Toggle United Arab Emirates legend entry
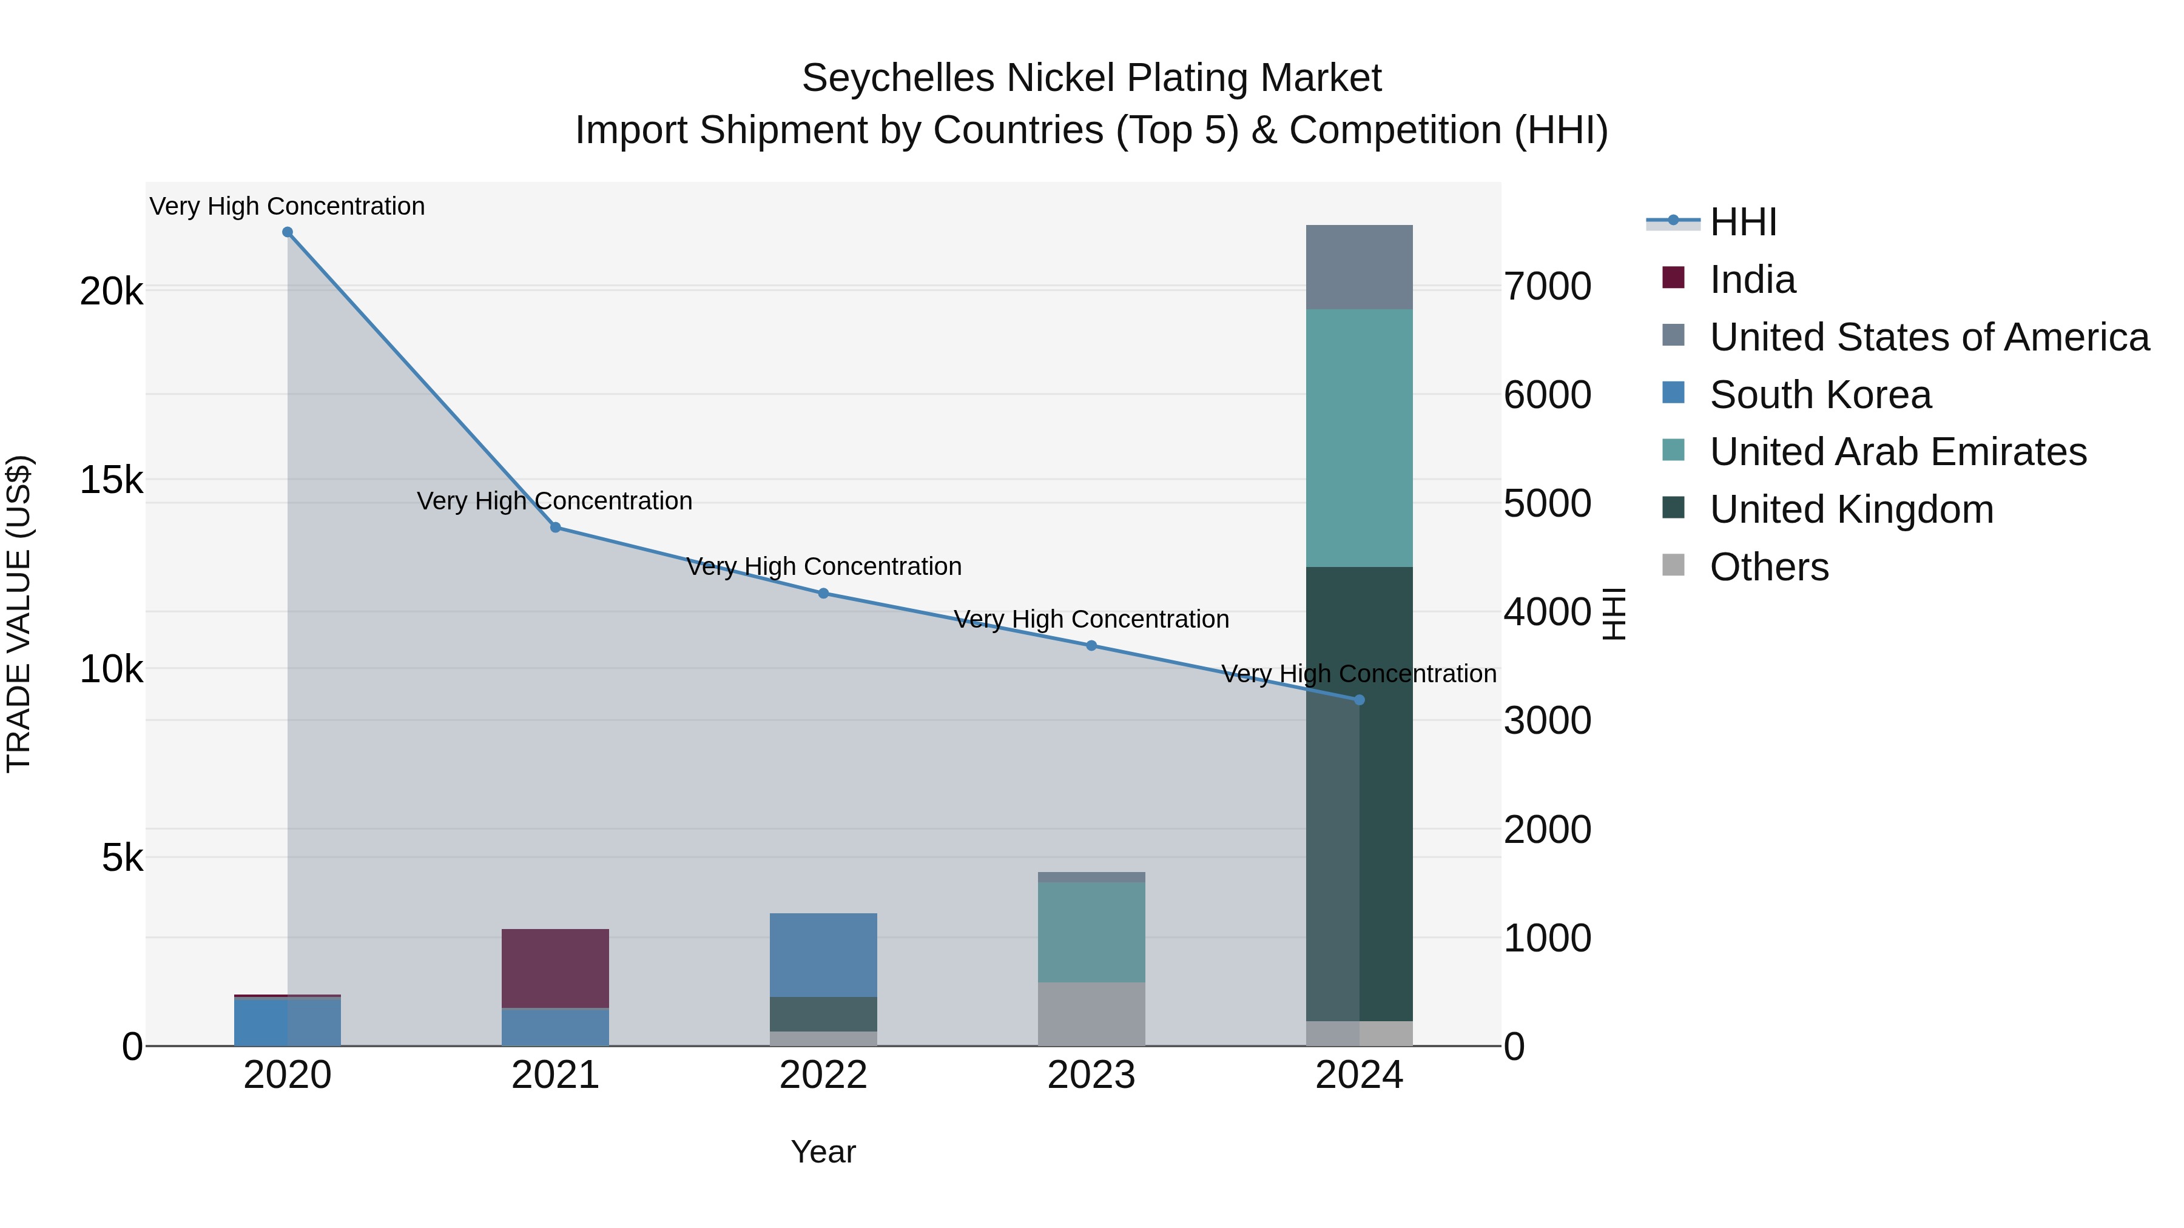The image size is (2184, 1228). point(1874,452)
